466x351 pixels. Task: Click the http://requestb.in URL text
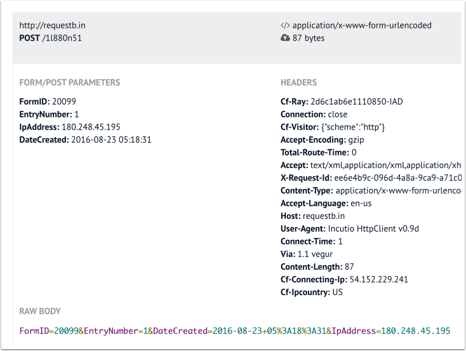pos(53,26)
